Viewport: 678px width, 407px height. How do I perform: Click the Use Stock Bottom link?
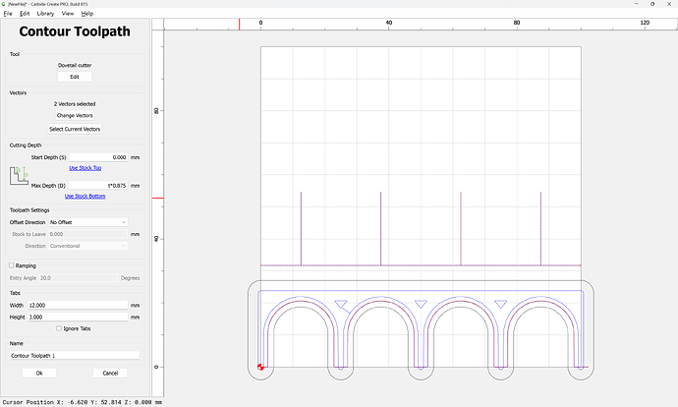coord(85,196)
